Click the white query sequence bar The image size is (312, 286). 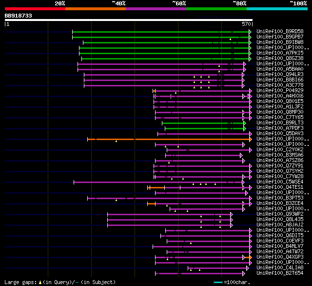tap(129, 20)
